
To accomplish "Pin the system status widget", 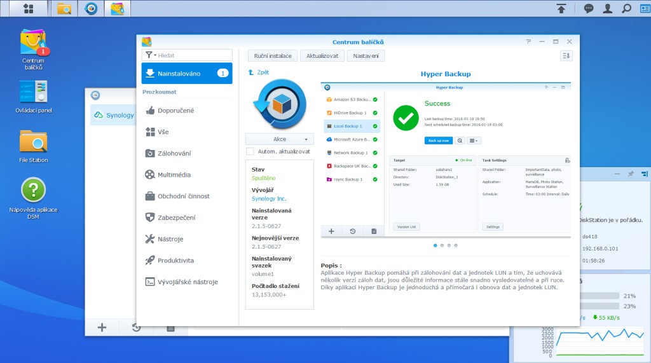I will (631, 174).
